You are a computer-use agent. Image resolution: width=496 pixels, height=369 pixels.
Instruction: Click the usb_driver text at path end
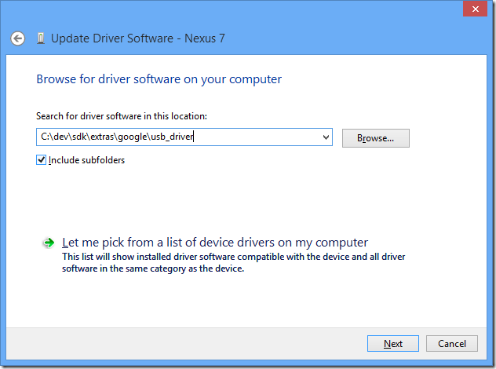point(174,137)
